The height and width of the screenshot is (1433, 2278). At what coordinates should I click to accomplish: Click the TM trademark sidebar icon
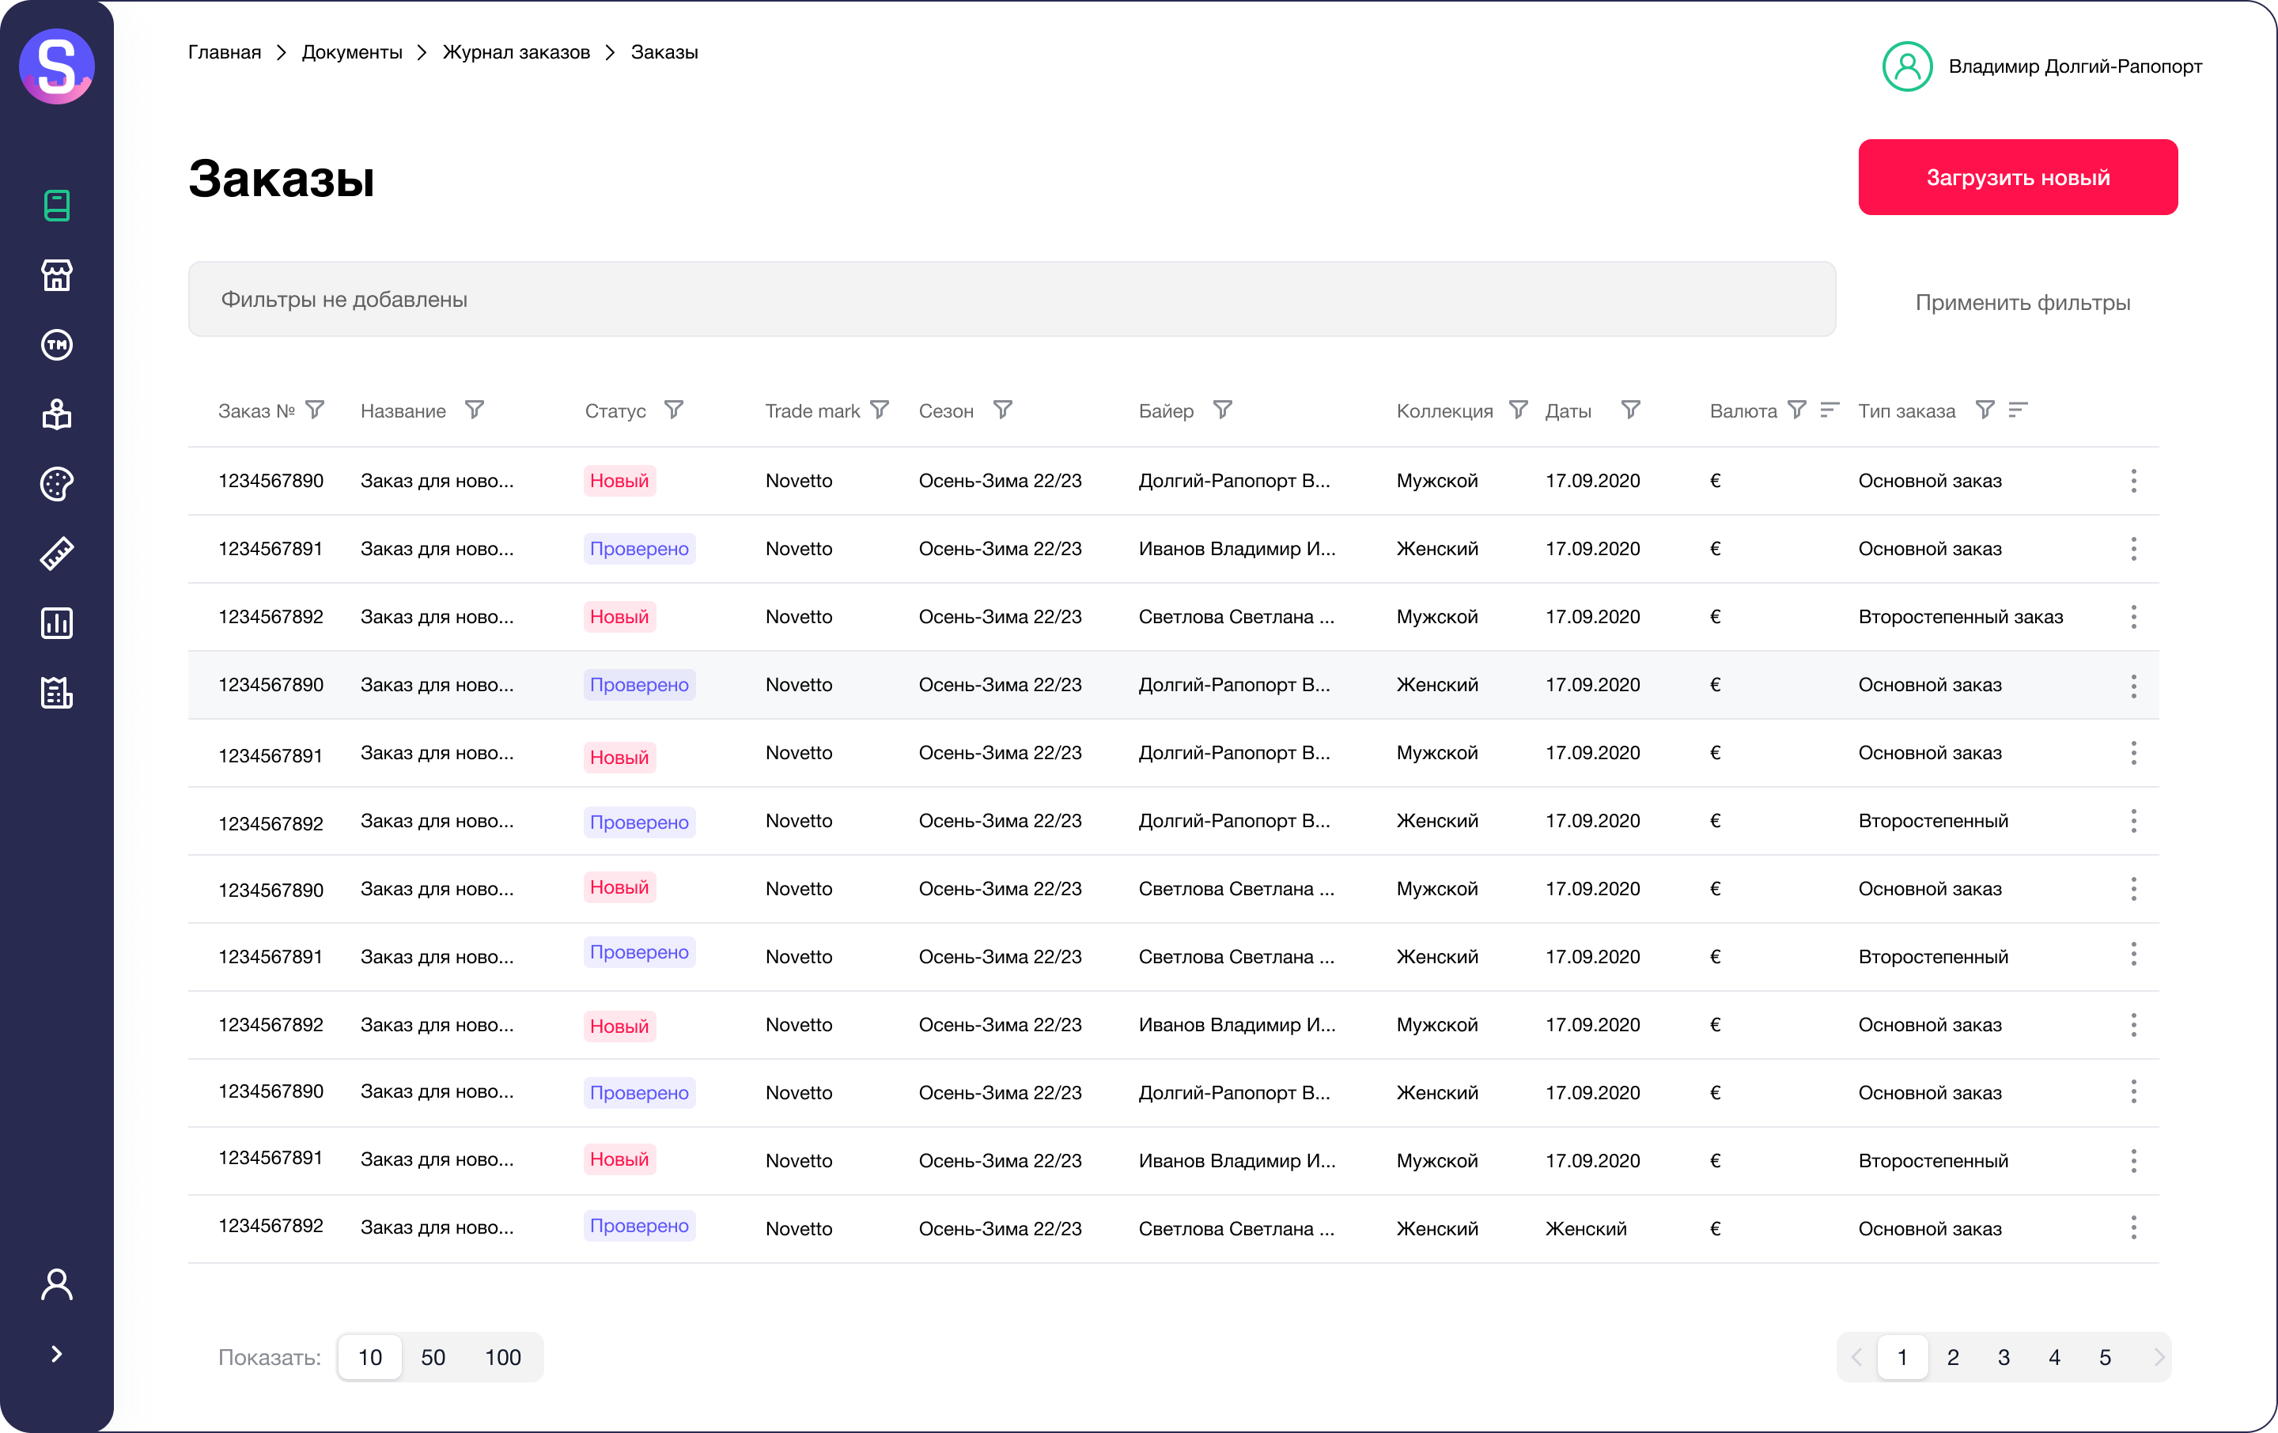pos(57,346)
